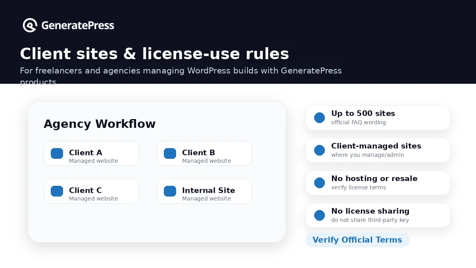Screen dimensions: 476x268
Task: Select the Internal Site label
Action: 209,190
